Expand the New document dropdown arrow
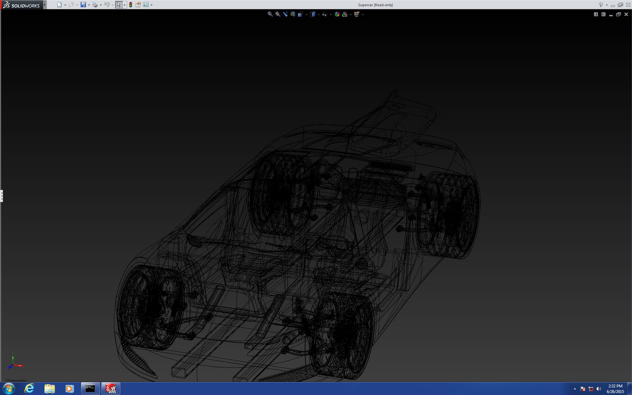 [65, 5]
